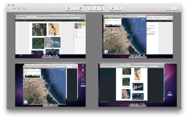Click the blue Itinéraires button in the top-right map

point(143,19)
